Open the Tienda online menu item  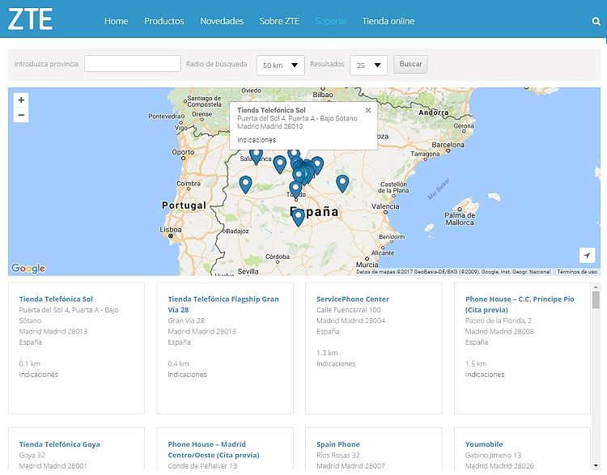[x=388, y=21]
